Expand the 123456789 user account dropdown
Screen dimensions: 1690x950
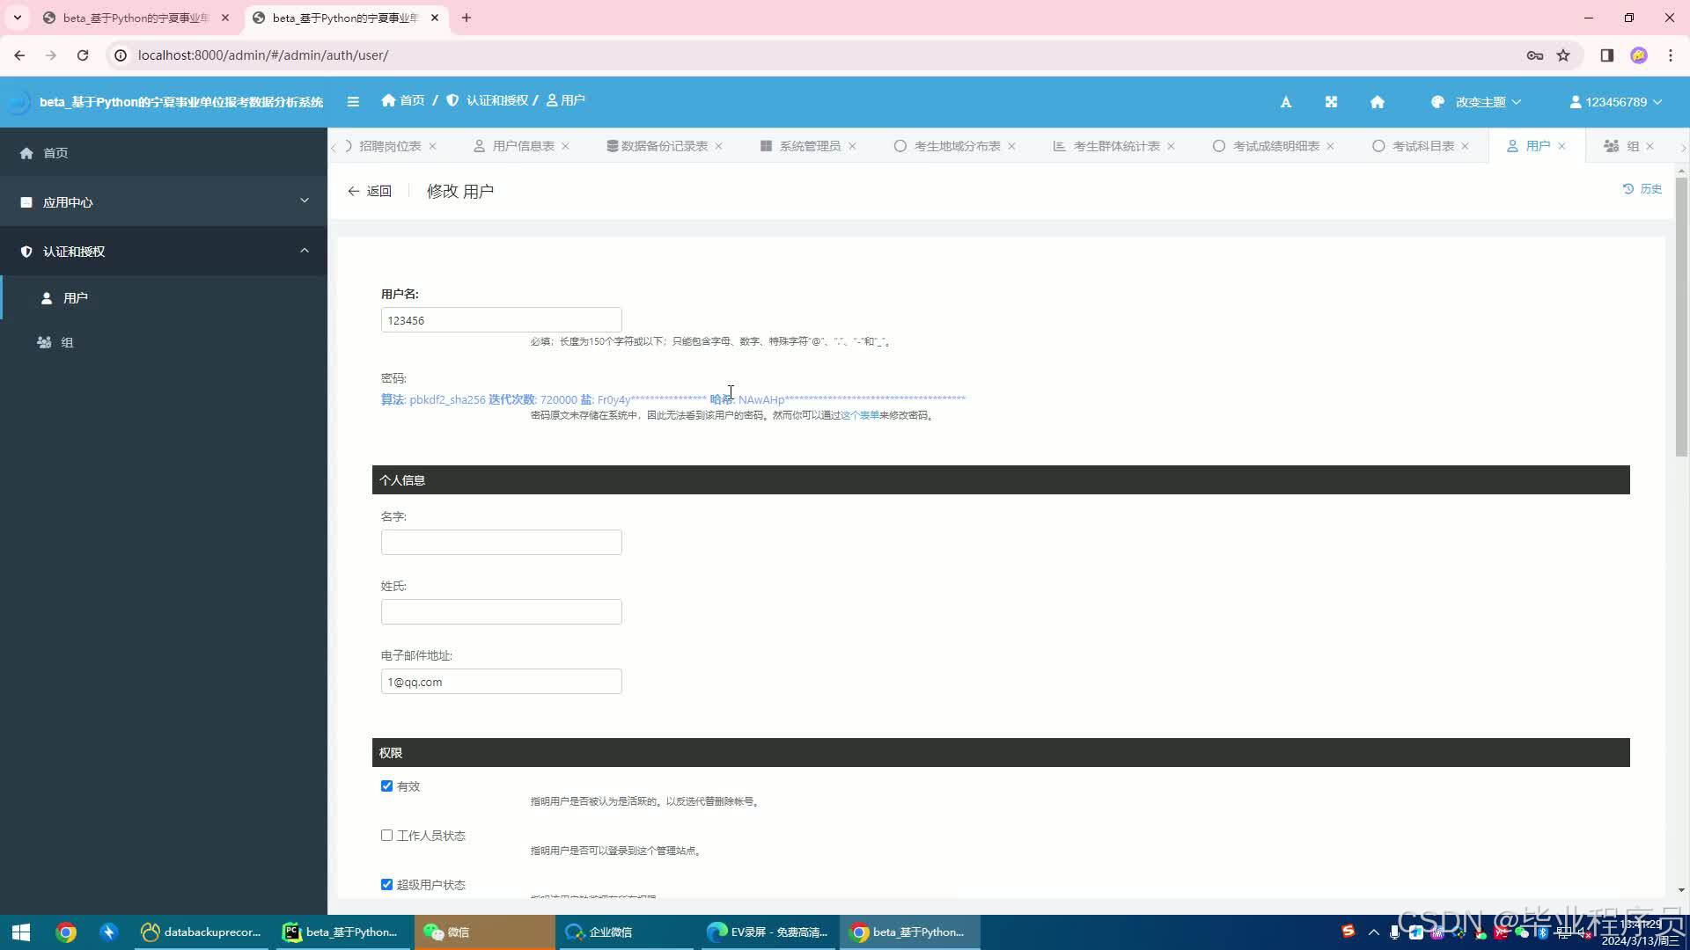pos(1616,102)
